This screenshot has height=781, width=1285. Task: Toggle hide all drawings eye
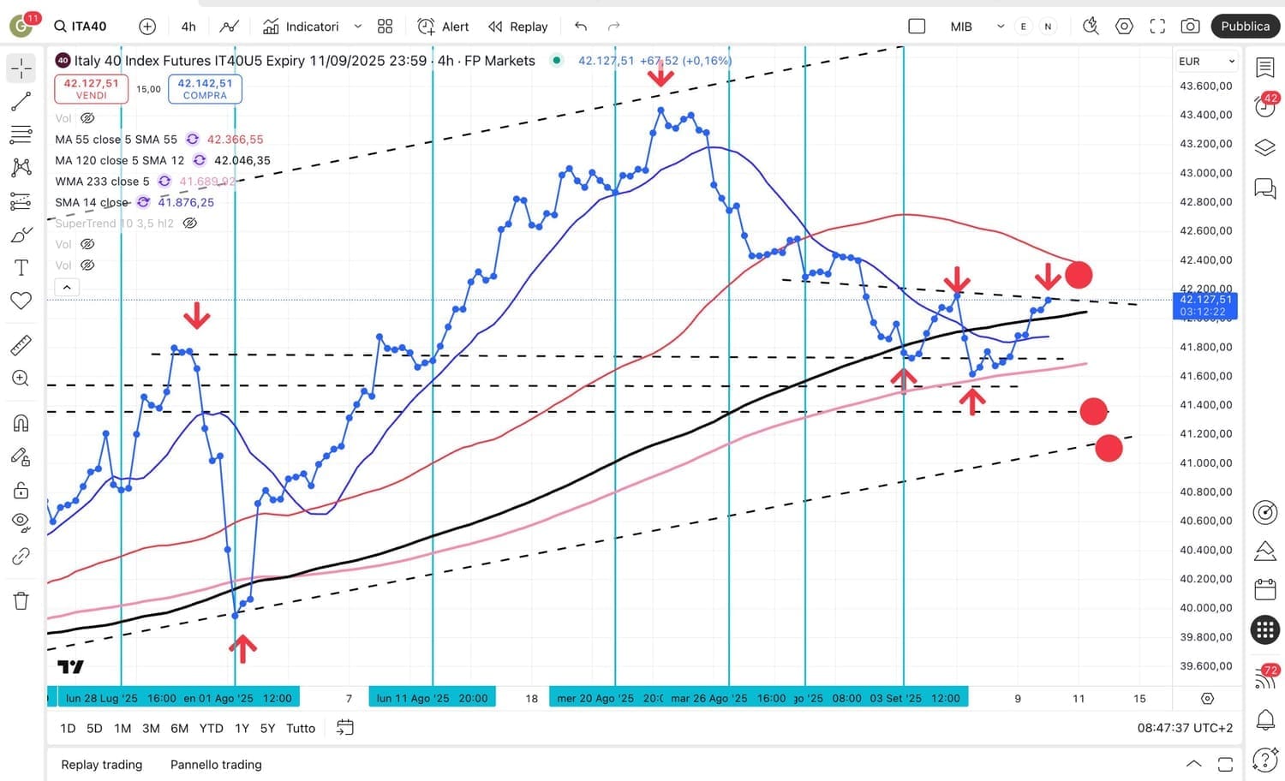[x=21, y=522]
